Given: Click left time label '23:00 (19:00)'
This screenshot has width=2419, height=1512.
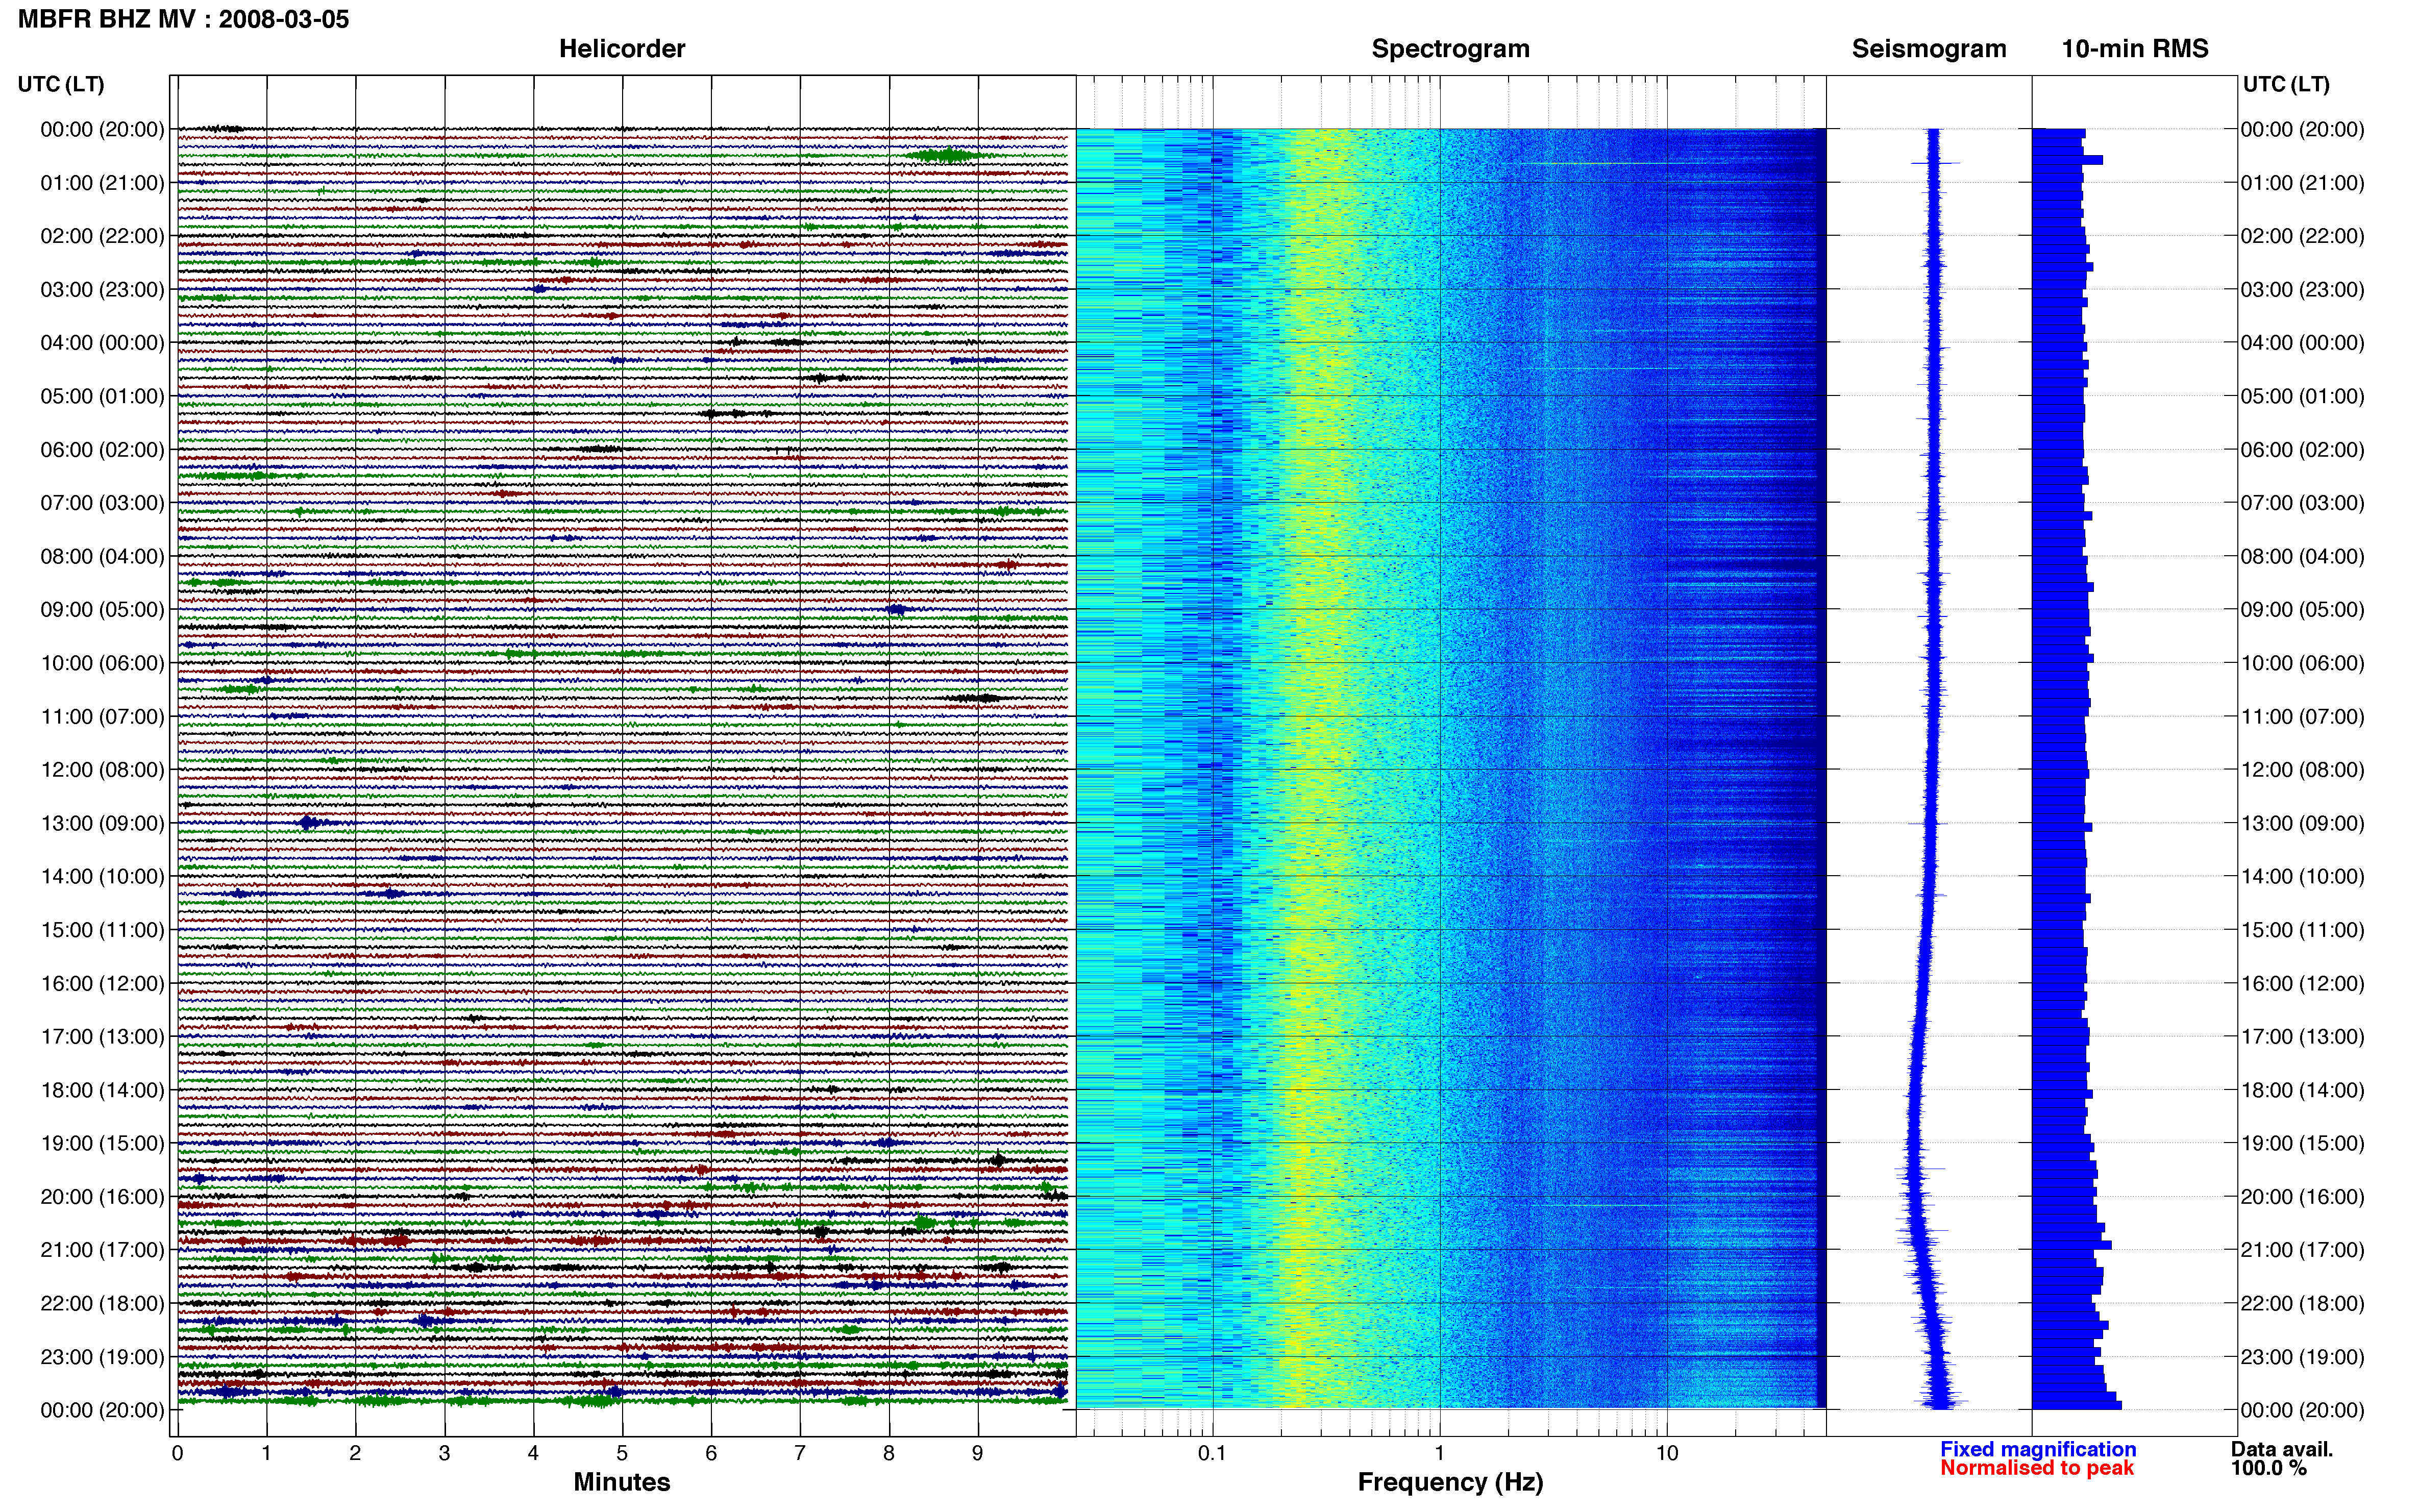Looking at the screenshot, I should click(x=102, y=1357).
